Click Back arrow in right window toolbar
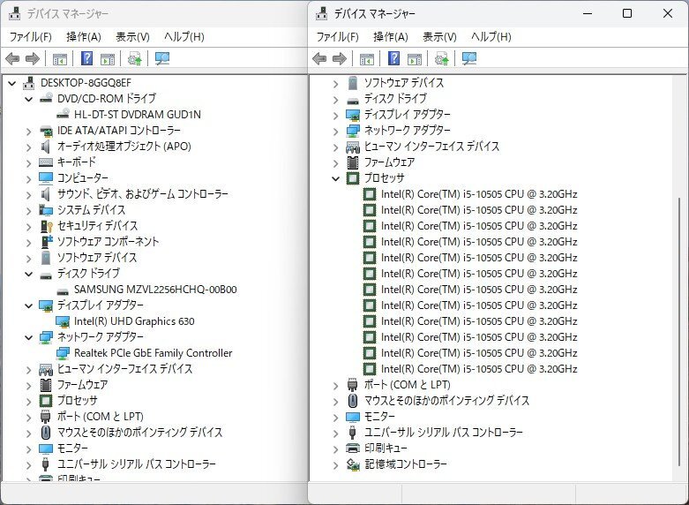The width and height of the screenshot is (689, 505). [319, 58]
